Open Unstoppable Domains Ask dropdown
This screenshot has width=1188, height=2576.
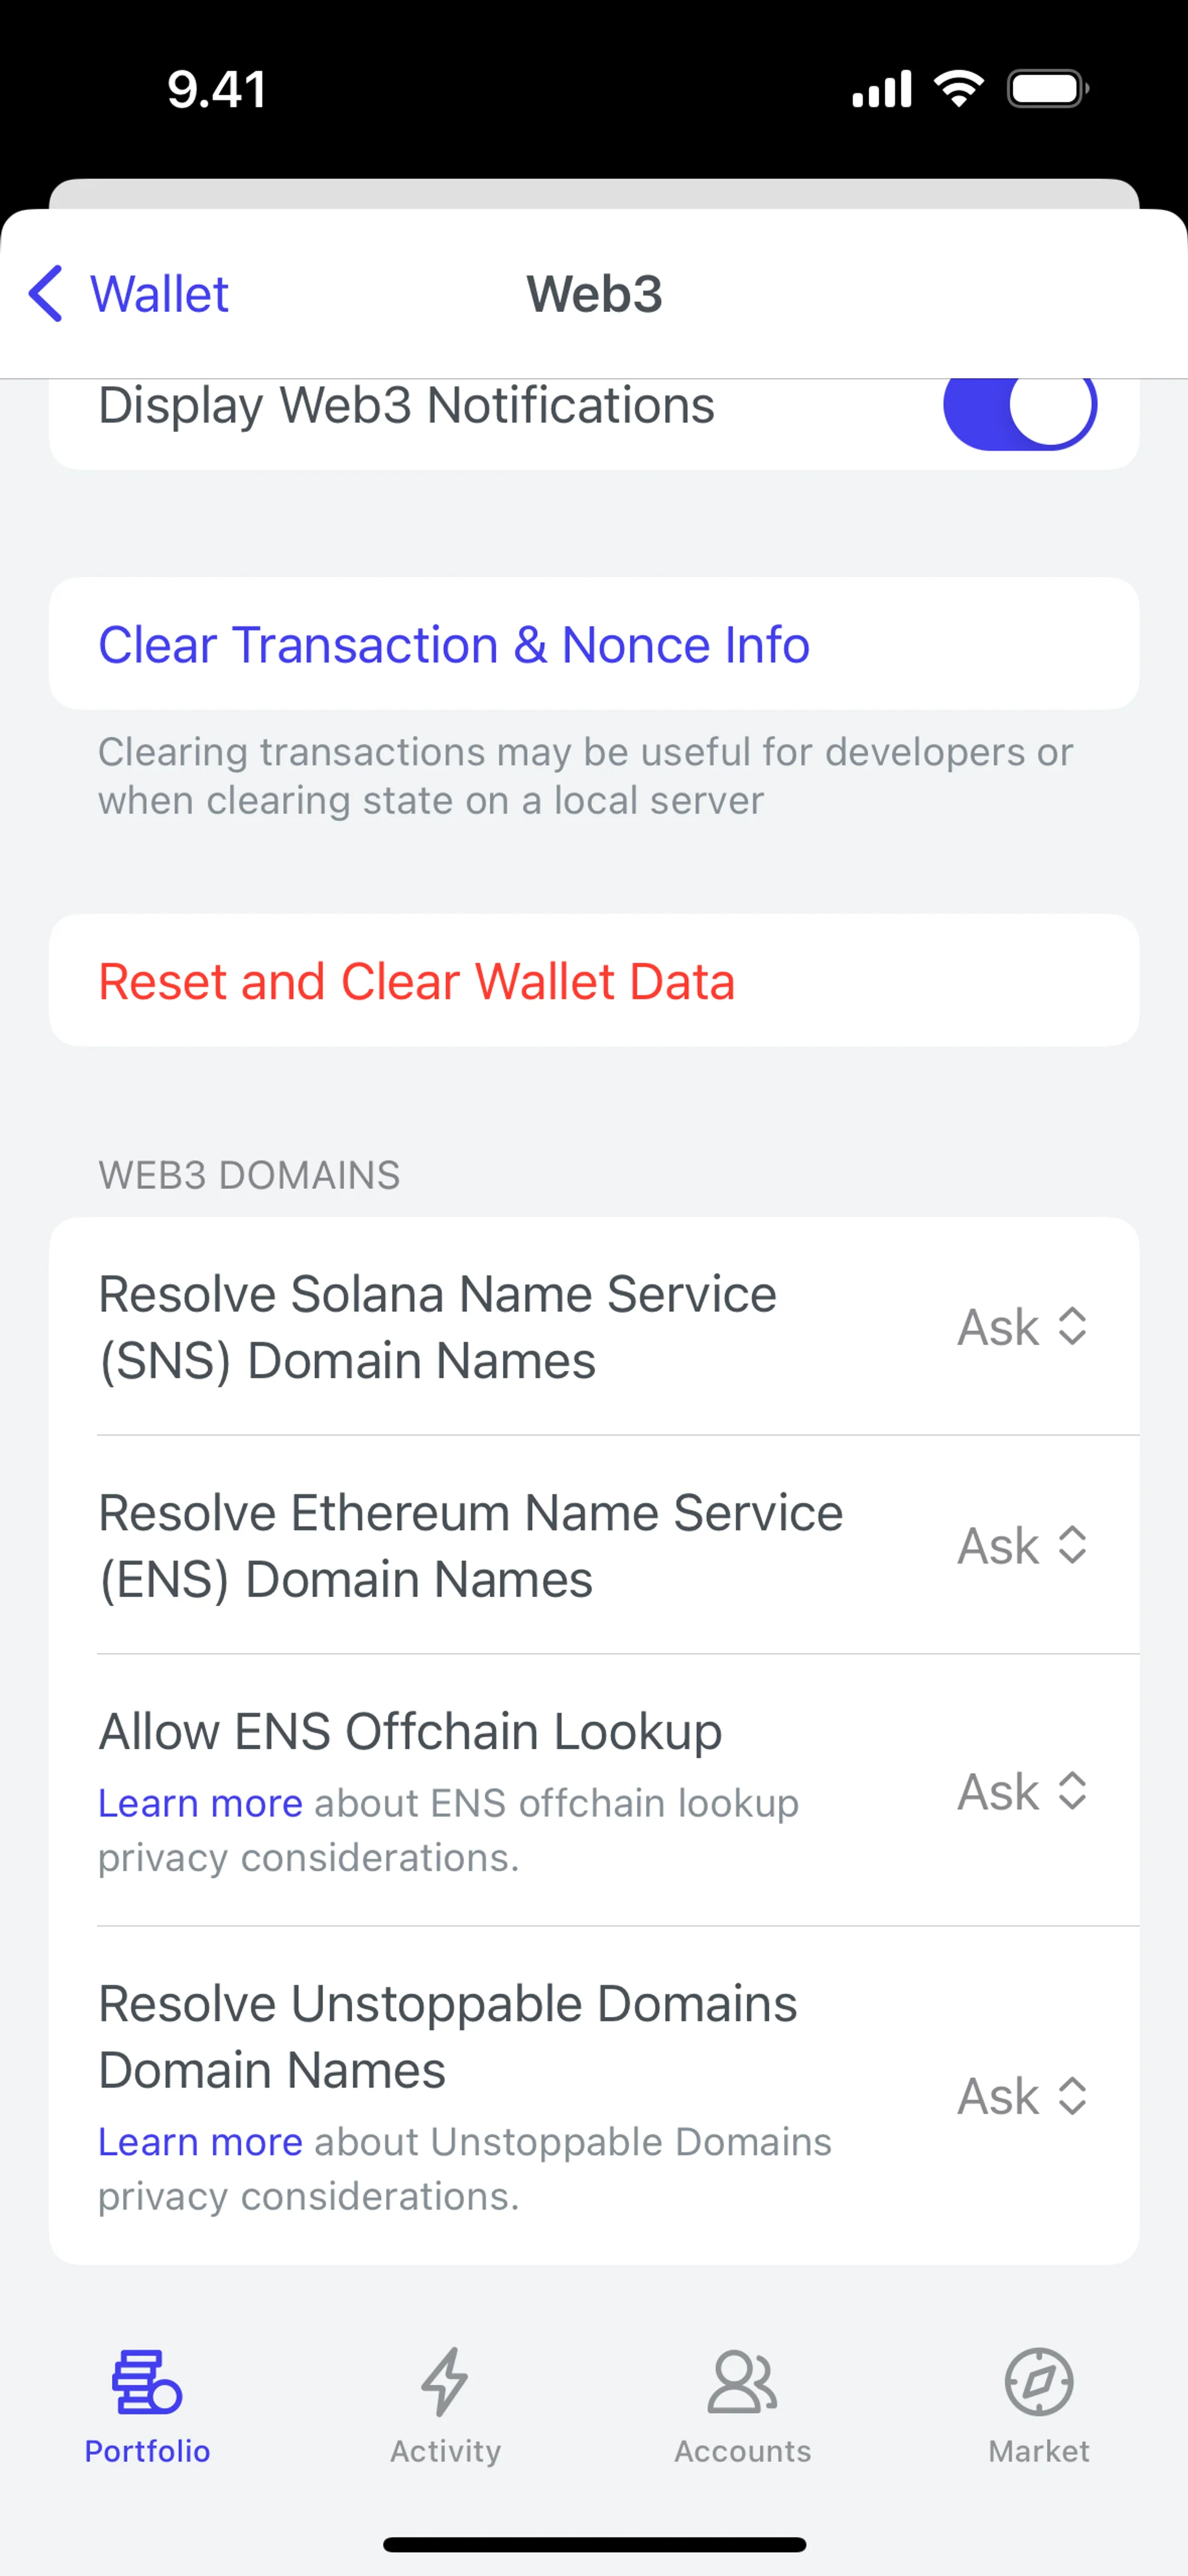click(1022, 2096)
